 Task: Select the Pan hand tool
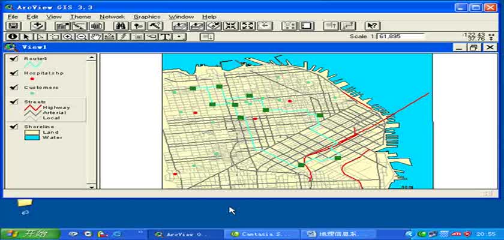coord(95,37)
